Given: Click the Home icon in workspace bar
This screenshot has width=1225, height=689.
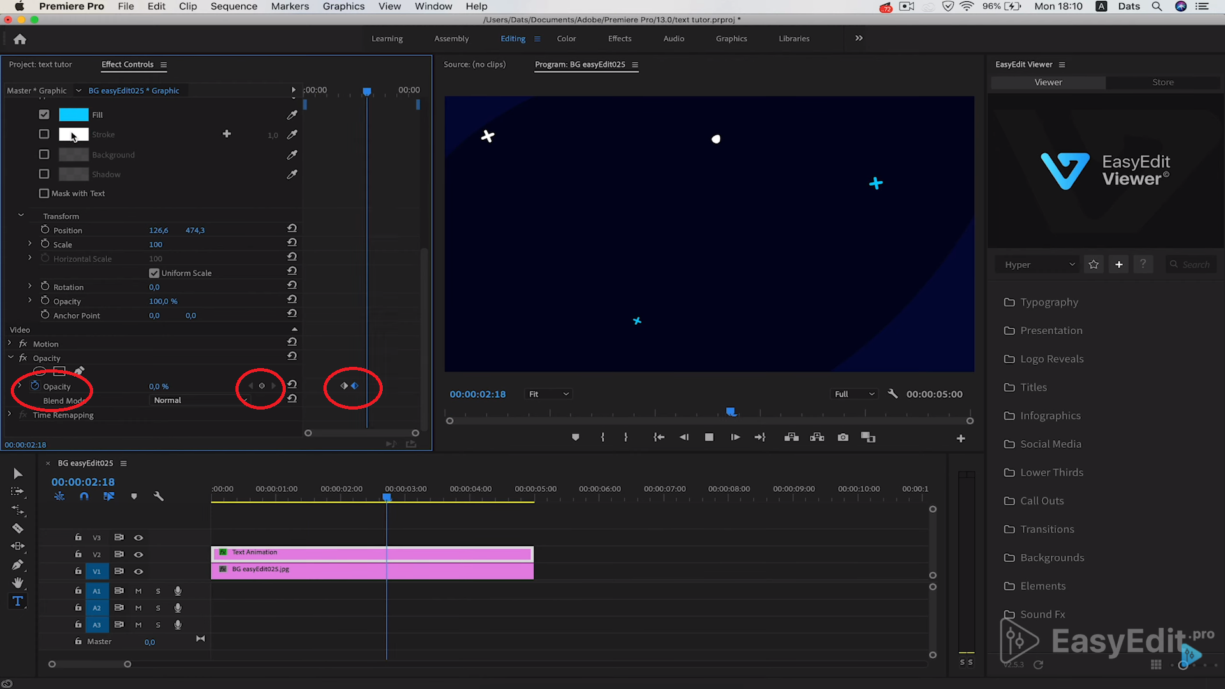Looking at the screenshot, I should point(20,39).
